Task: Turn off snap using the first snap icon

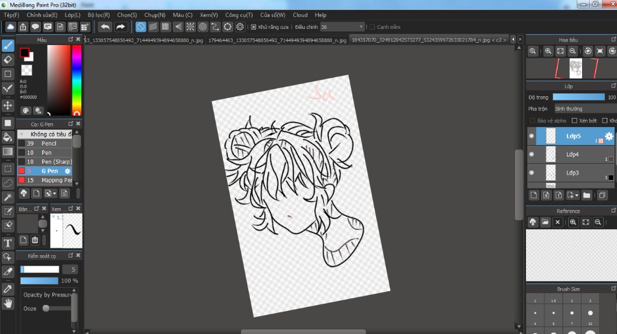Action: [140, 26]
